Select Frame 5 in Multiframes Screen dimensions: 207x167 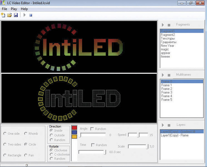[182, 100]
